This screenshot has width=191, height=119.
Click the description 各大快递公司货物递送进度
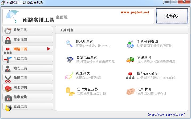tap(156, 61)
